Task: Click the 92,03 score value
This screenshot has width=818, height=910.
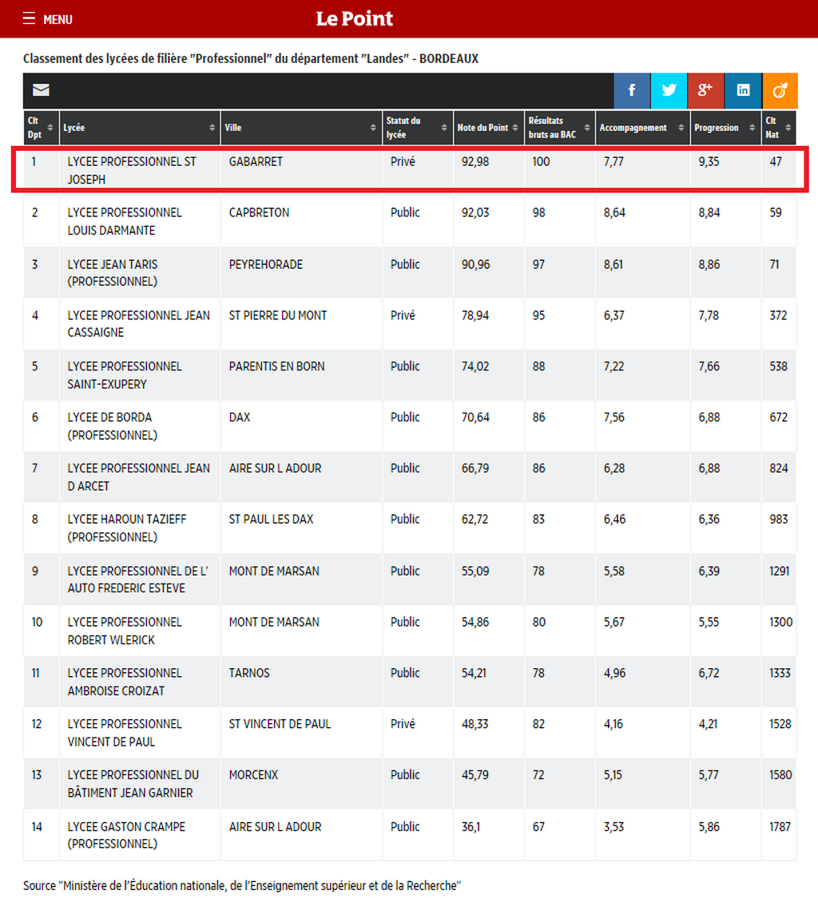Action: tap(475, 212)
